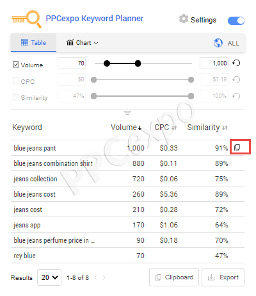Go to the next results page arrow
This screenshot has width=256, height=296.
click(x=104, y=277)
